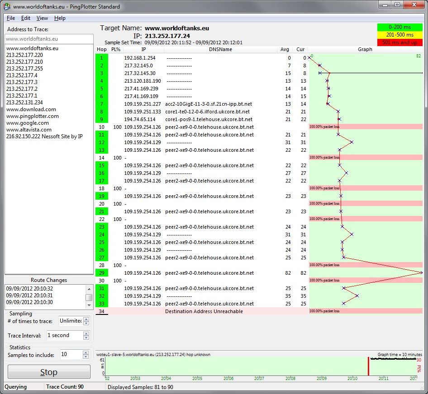Image resolution: width=428 pixels, height=394 pixels.
Task: Select route change 09/09/2012 20:10:32
Action: click(x=29, y=288)
